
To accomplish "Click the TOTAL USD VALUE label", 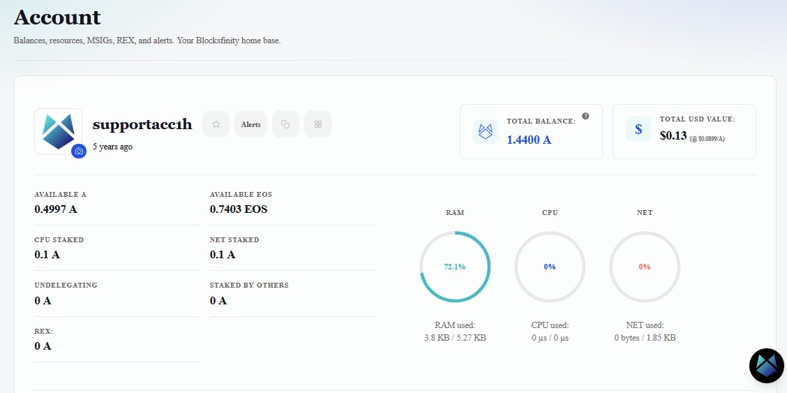I will point(697,119).
